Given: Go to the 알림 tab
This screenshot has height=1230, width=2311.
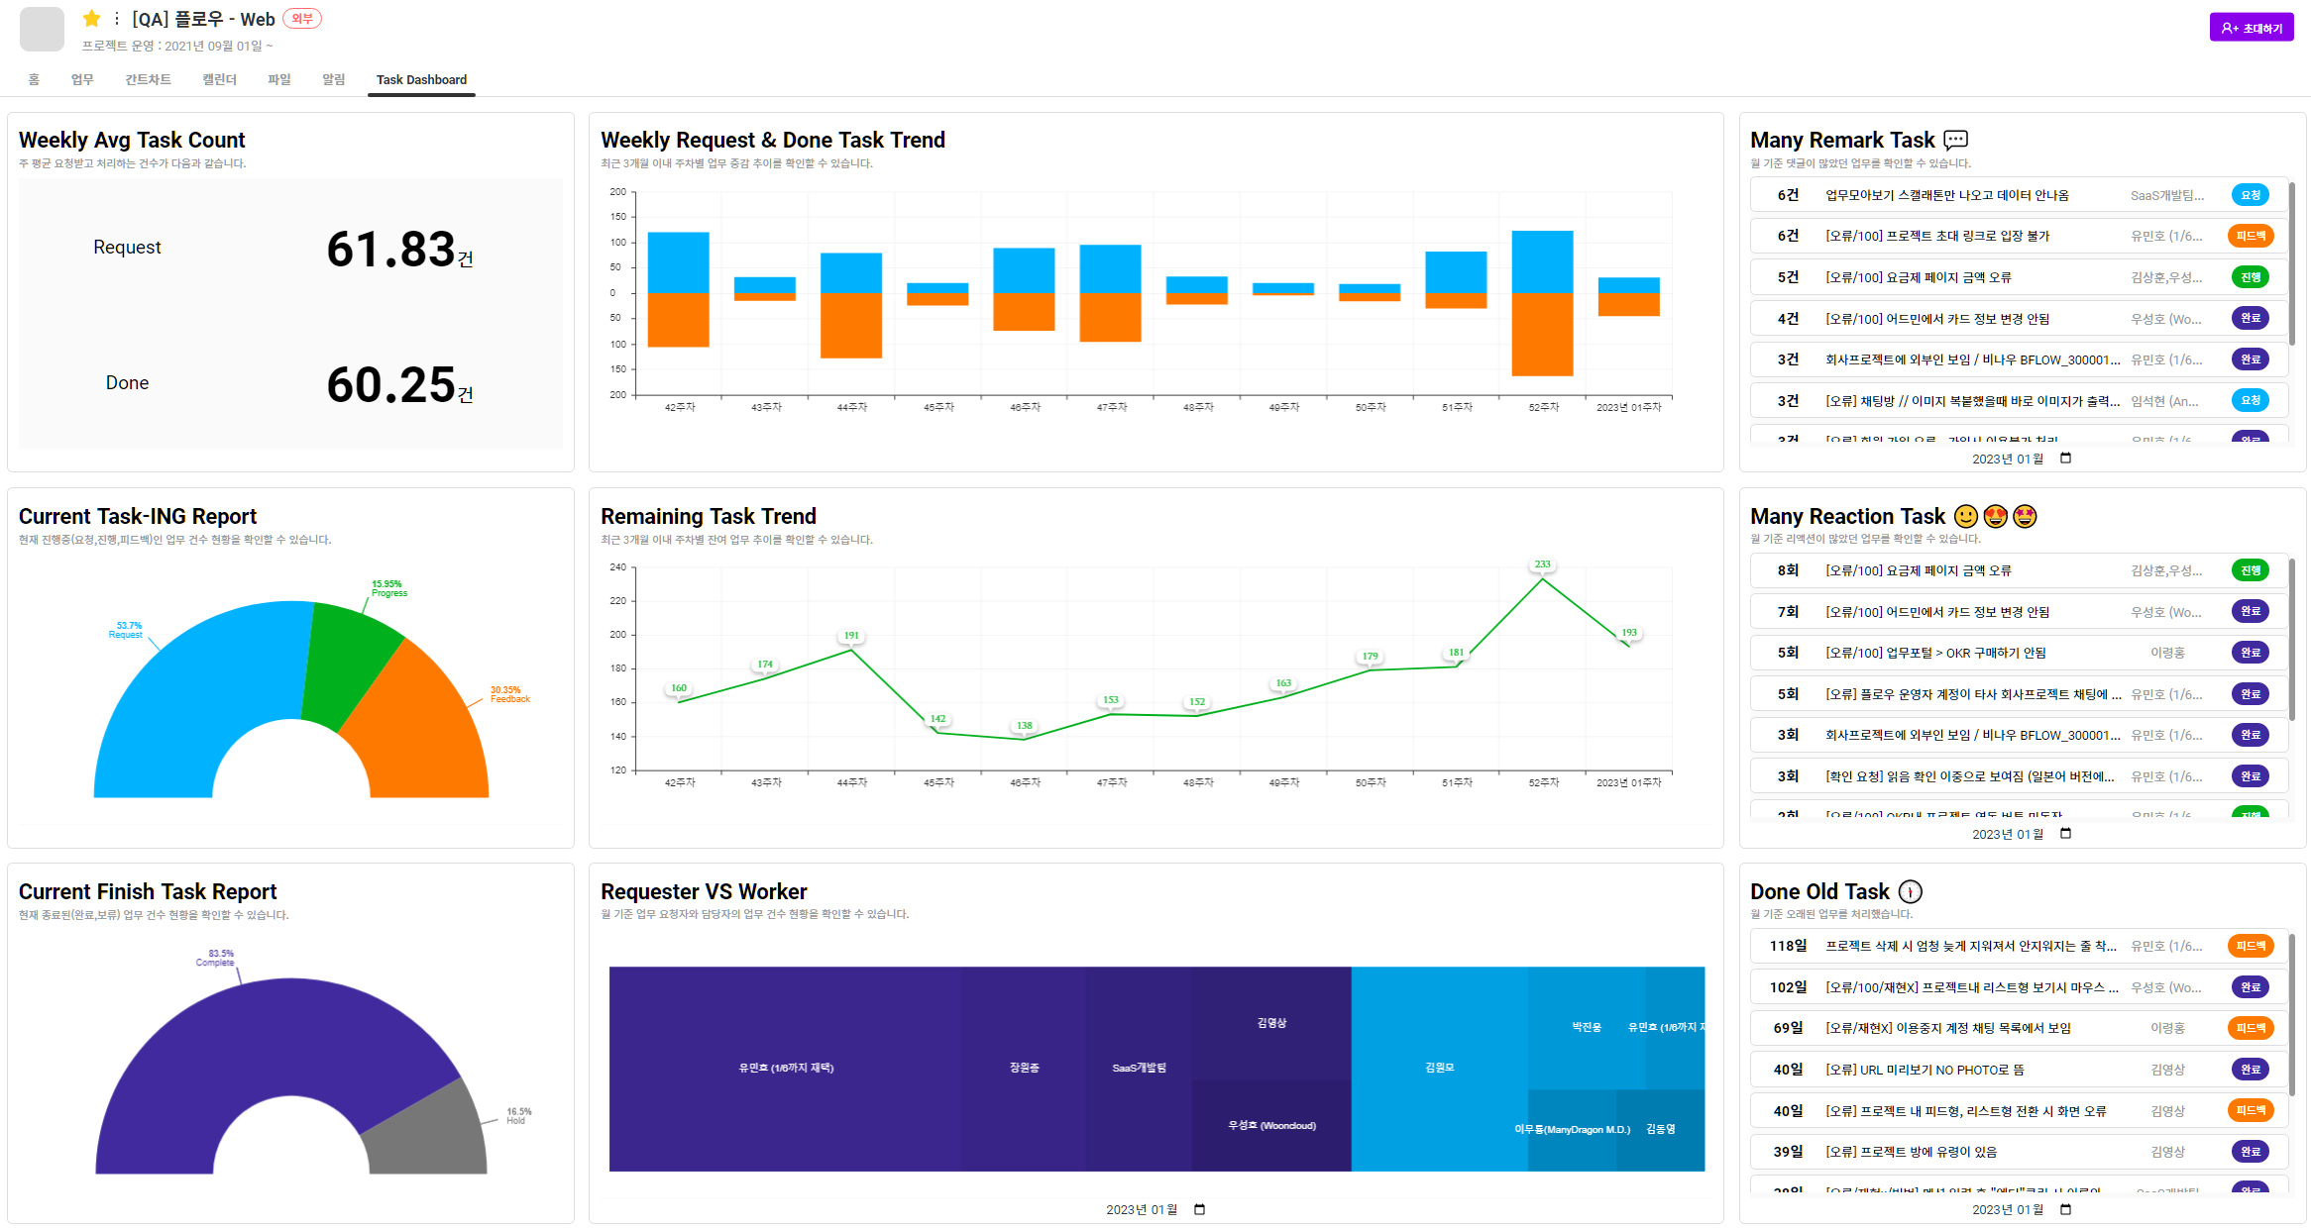Looking at the screenshot, I should coord(333,79).
